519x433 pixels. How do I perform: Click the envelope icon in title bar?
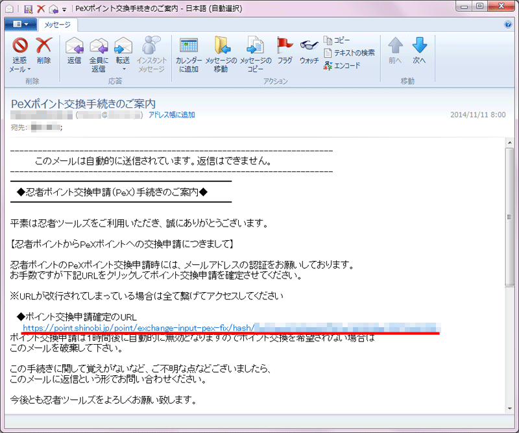click(x=9, y=9)
